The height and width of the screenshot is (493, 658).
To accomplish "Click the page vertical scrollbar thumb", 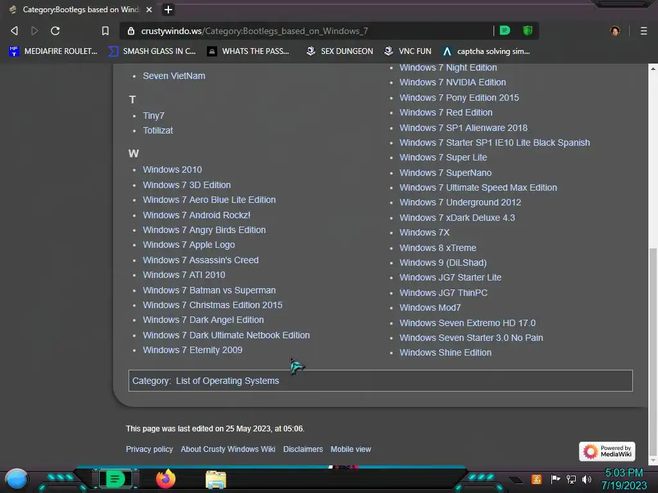I will (653, 352).
